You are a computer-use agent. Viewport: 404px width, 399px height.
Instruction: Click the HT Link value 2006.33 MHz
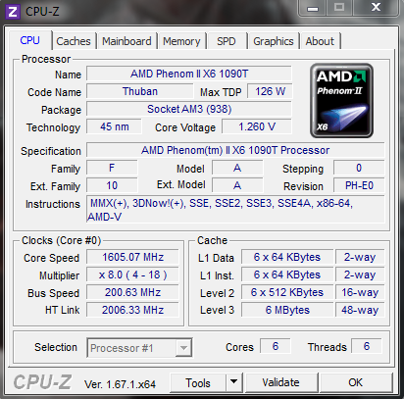[x=132, y=310]
